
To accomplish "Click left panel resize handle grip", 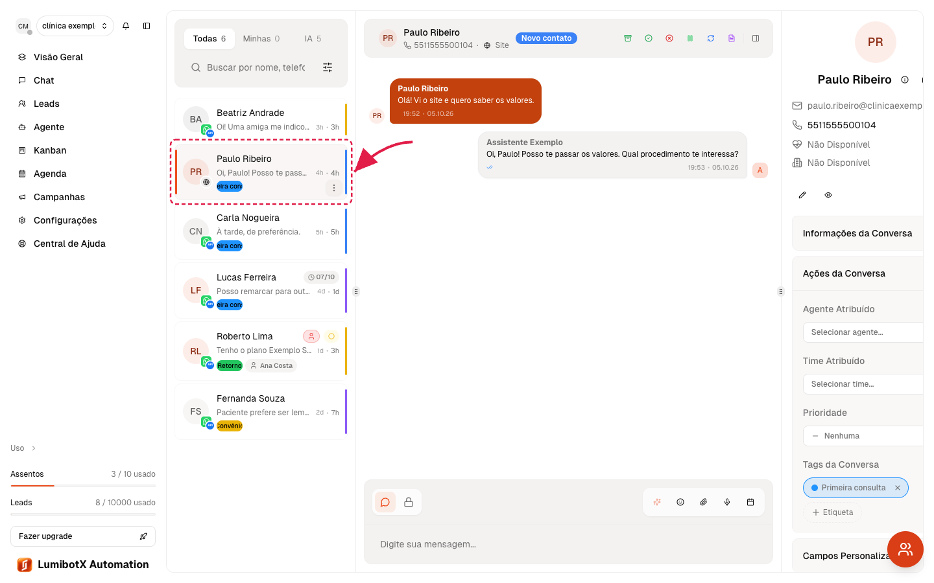I will (356, 291).
